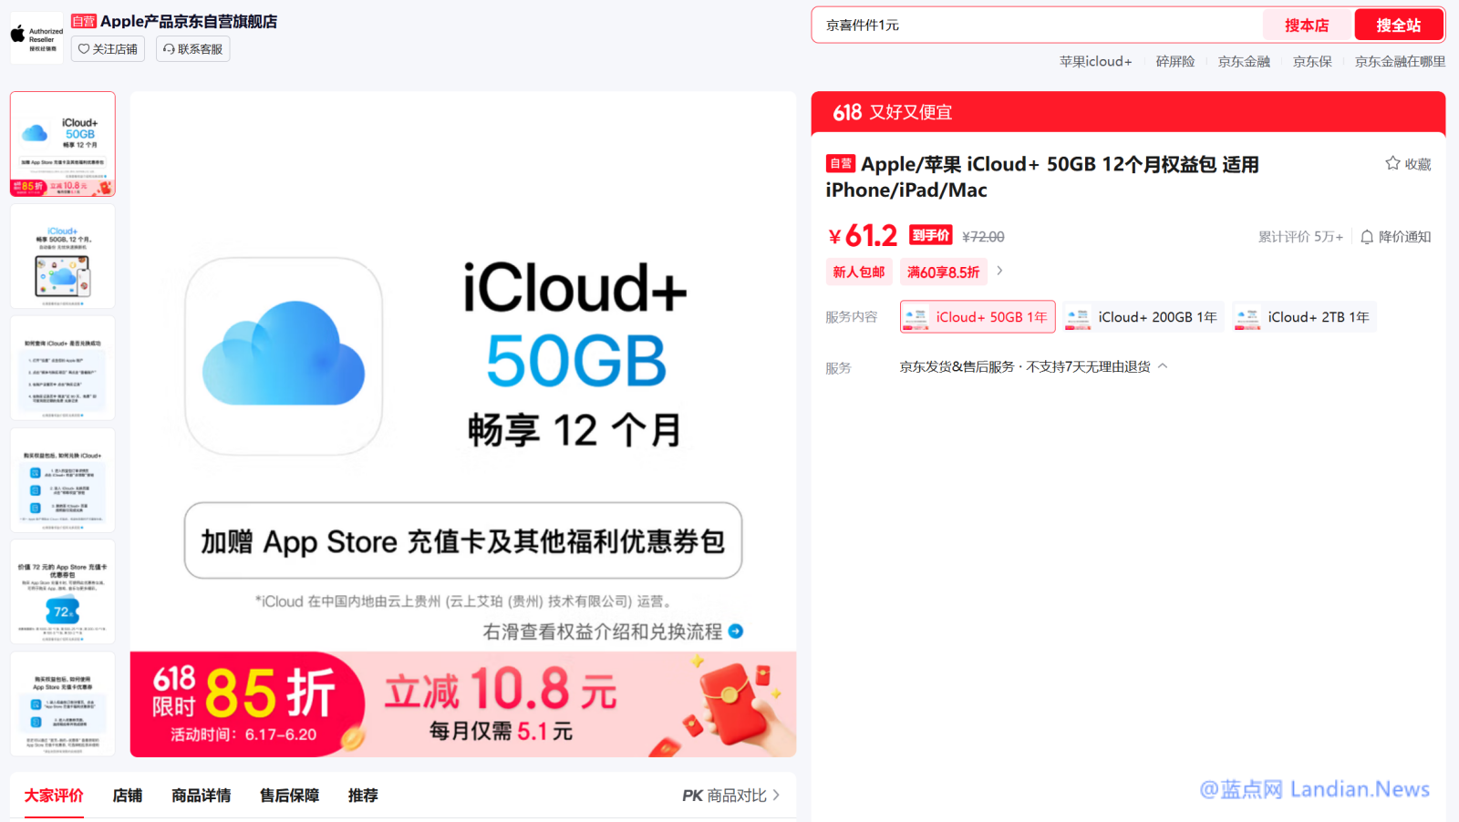
Task: Select iCloud+ 2TB 1年 option
Action: pos(1304,317)
